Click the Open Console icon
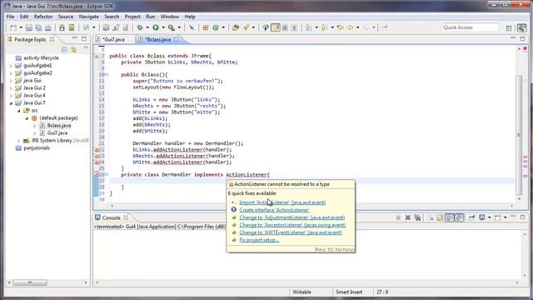Viewport: 533px width, 300px height. (498, 217)
